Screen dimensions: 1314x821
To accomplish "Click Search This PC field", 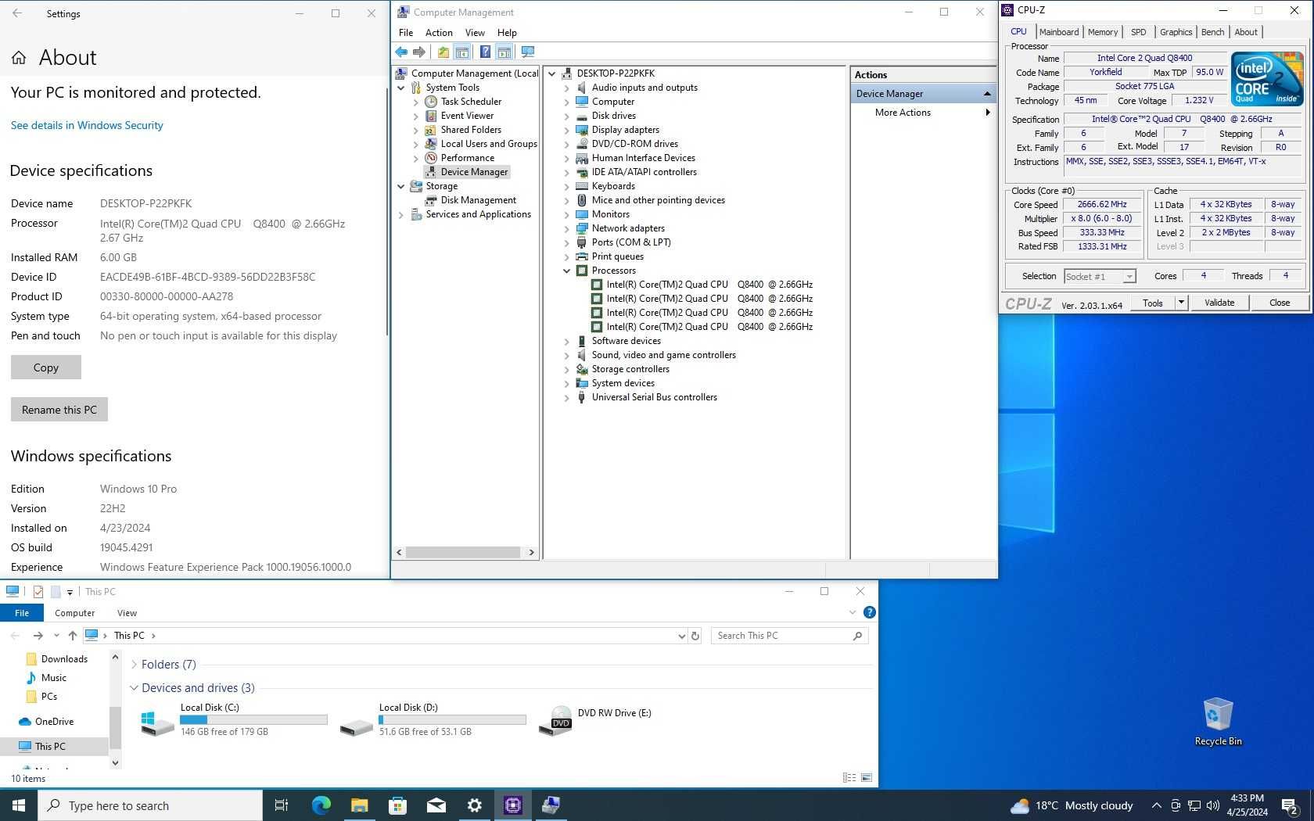I will coord(788,636).
